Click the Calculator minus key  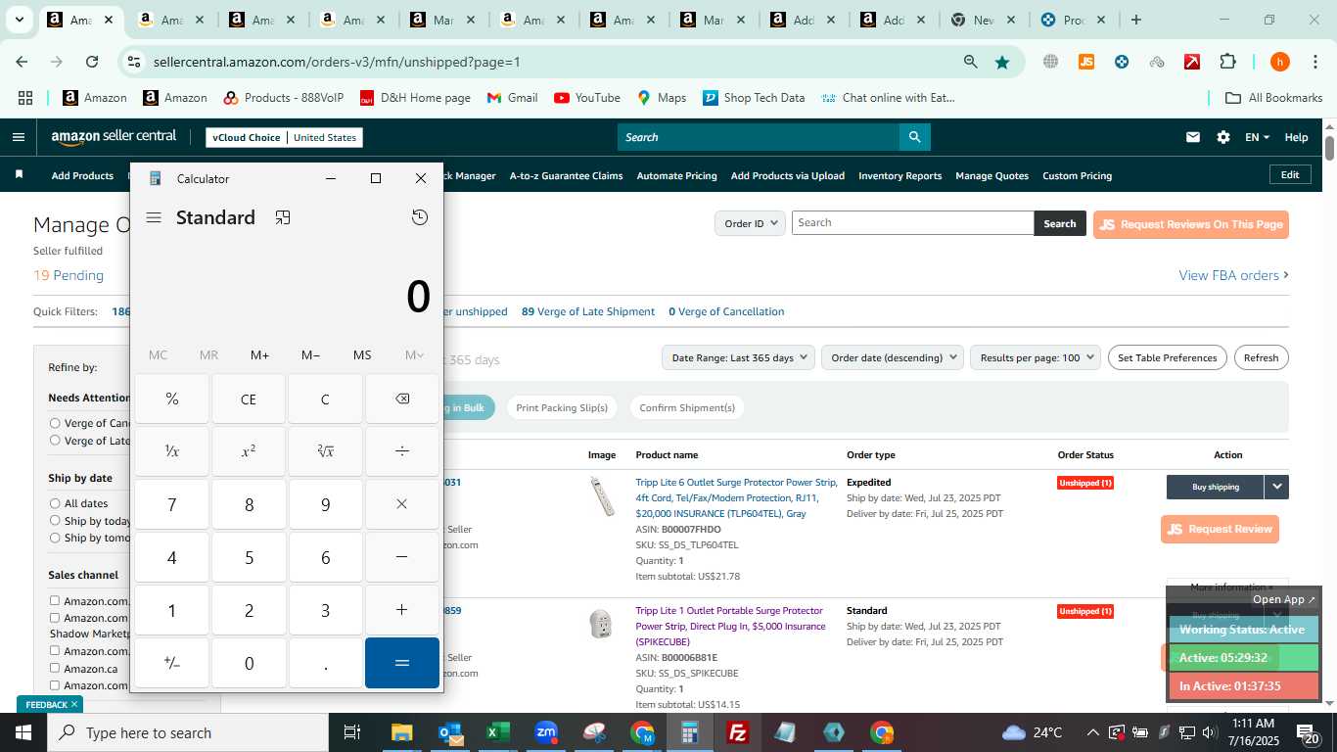pyautogui.click(x=402, y=557)
